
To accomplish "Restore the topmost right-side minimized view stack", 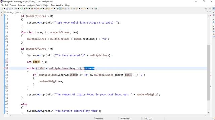I will [214, 13].
